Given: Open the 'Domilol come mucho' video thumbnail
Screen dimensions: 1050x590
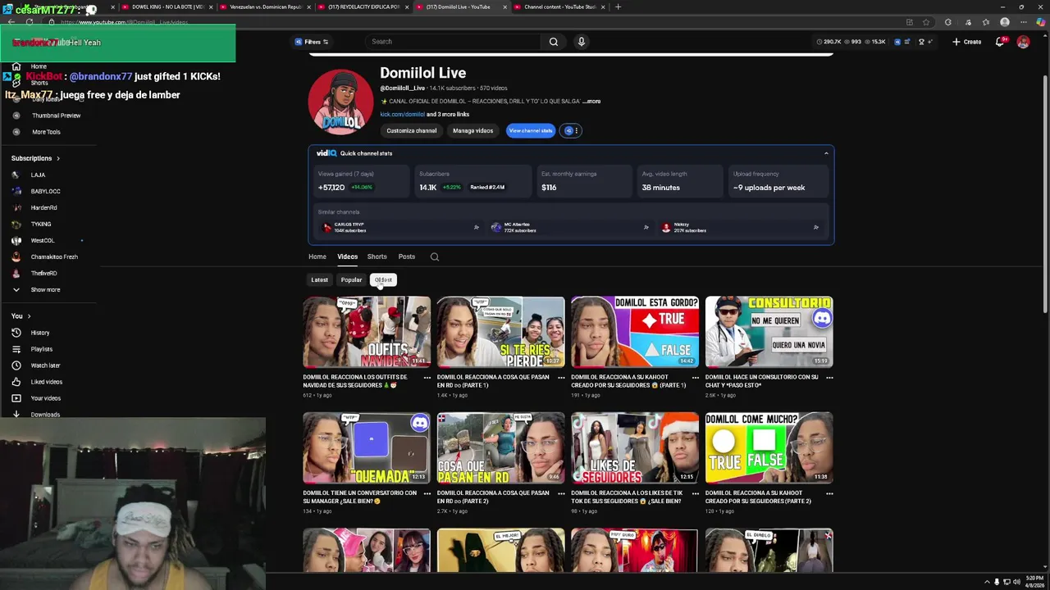Looking at the screenshot, I should tap(769, 447).
